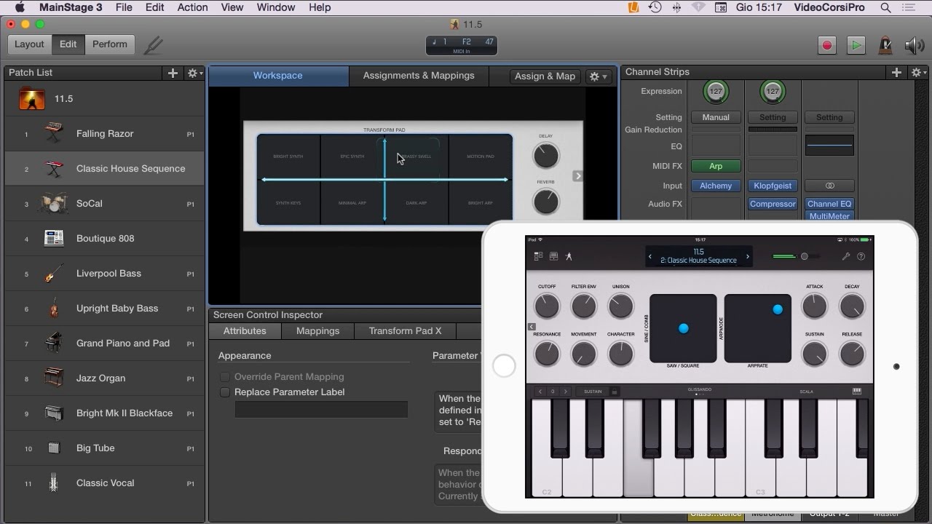Toggle the master mute speaker icon

[915, 45]
